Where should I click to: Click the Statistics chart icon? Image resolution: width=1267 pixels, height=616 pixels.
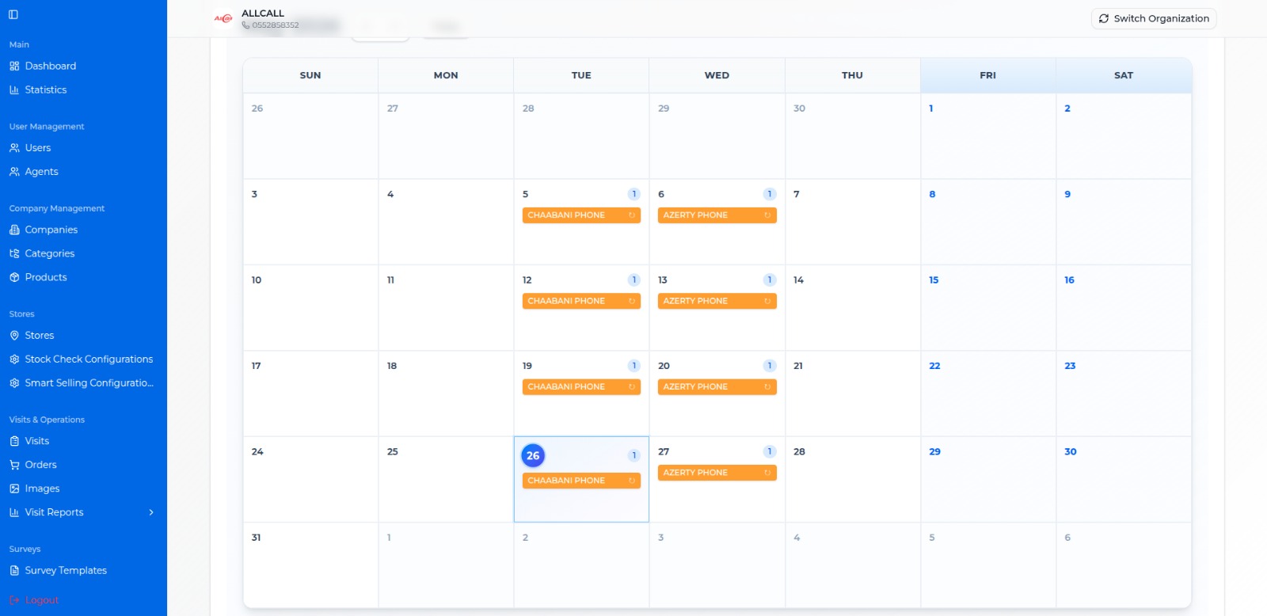click(x=14, y=89)
